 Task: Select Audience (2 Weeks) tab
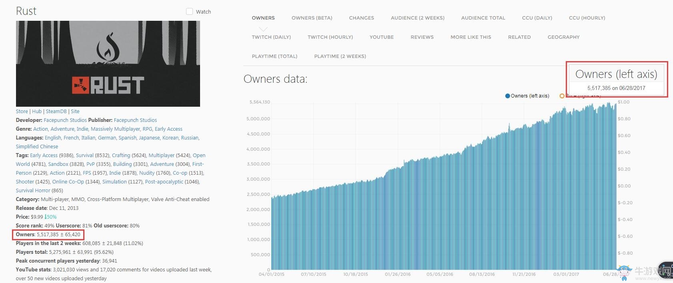417,18
